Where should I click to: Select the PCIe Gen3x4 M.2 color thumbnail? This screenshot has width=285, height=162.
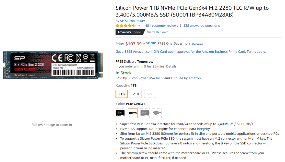click(132, 113)
